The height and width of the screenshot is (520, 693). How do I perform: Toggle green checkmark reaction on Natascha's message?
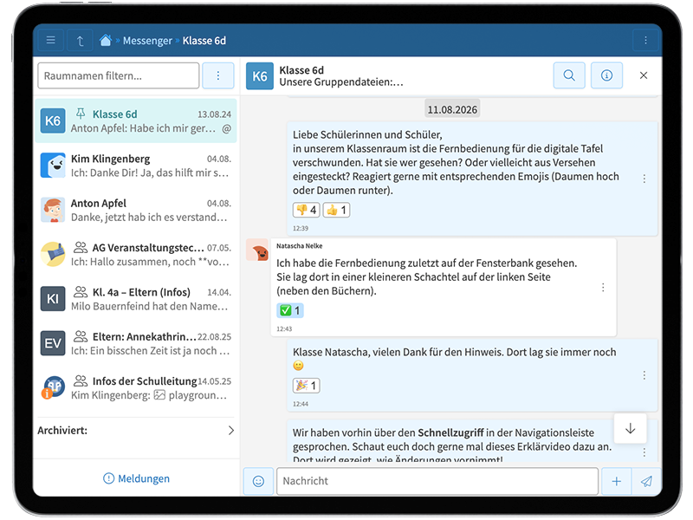[290, 310]
